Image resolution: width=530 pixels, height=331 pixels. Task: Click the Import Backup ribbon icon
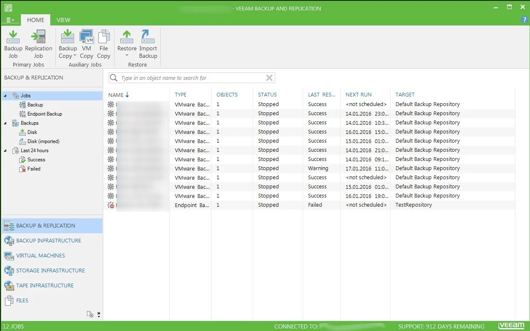pos(148,37)
